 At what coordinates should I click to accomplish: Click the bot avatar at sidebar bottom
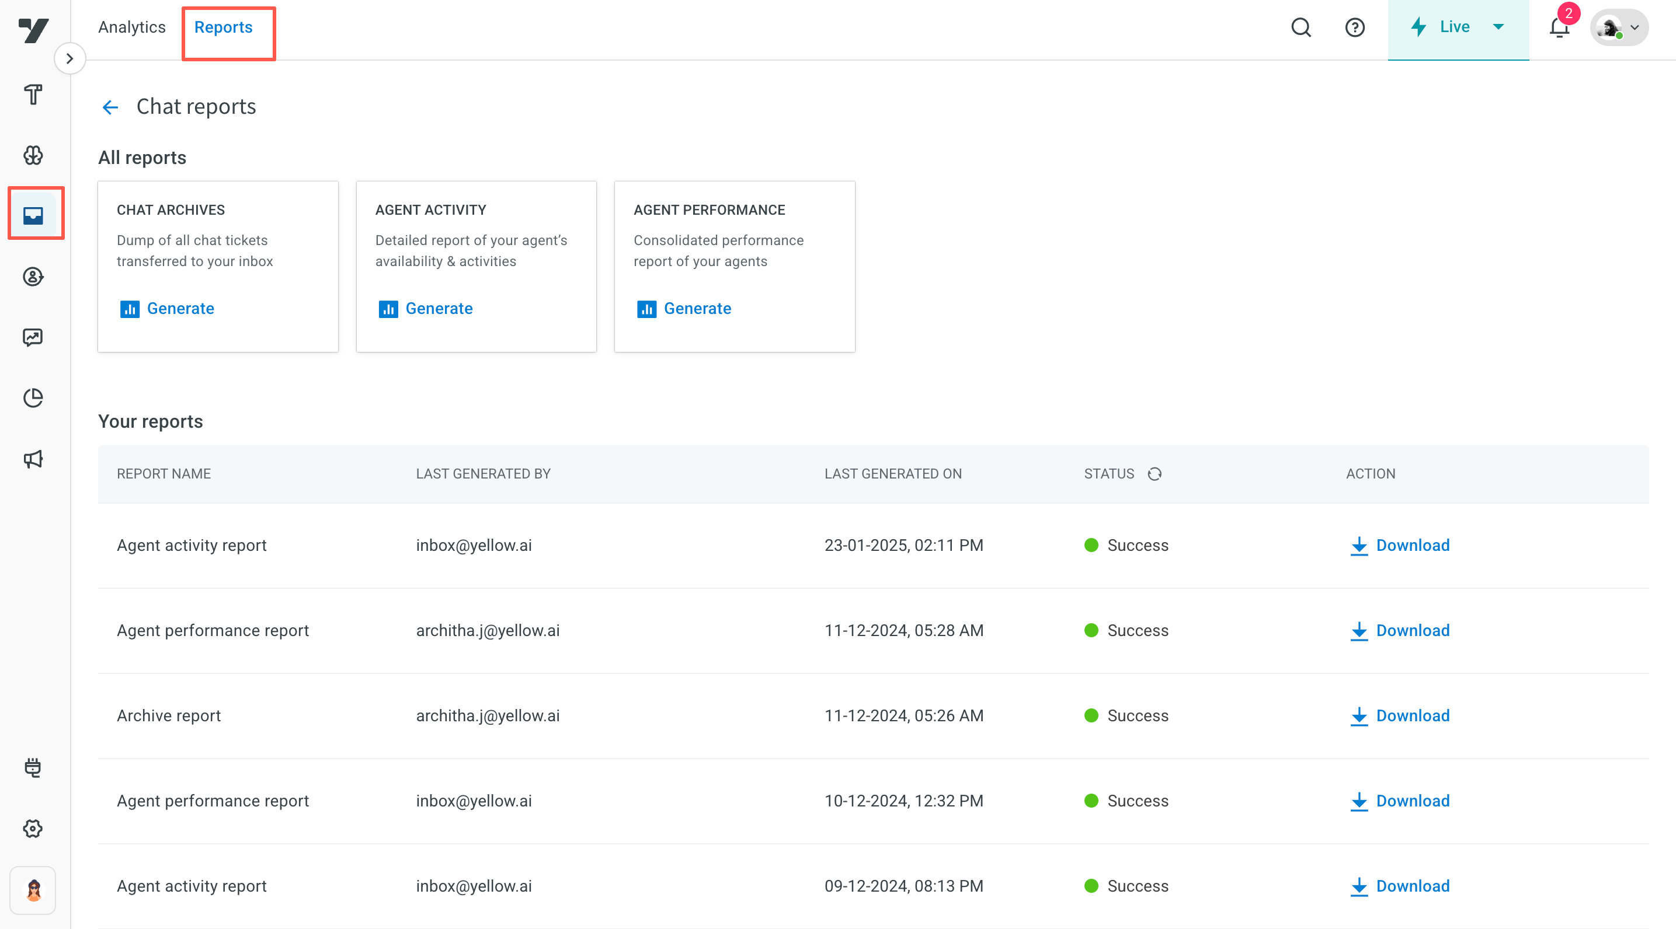33,890
